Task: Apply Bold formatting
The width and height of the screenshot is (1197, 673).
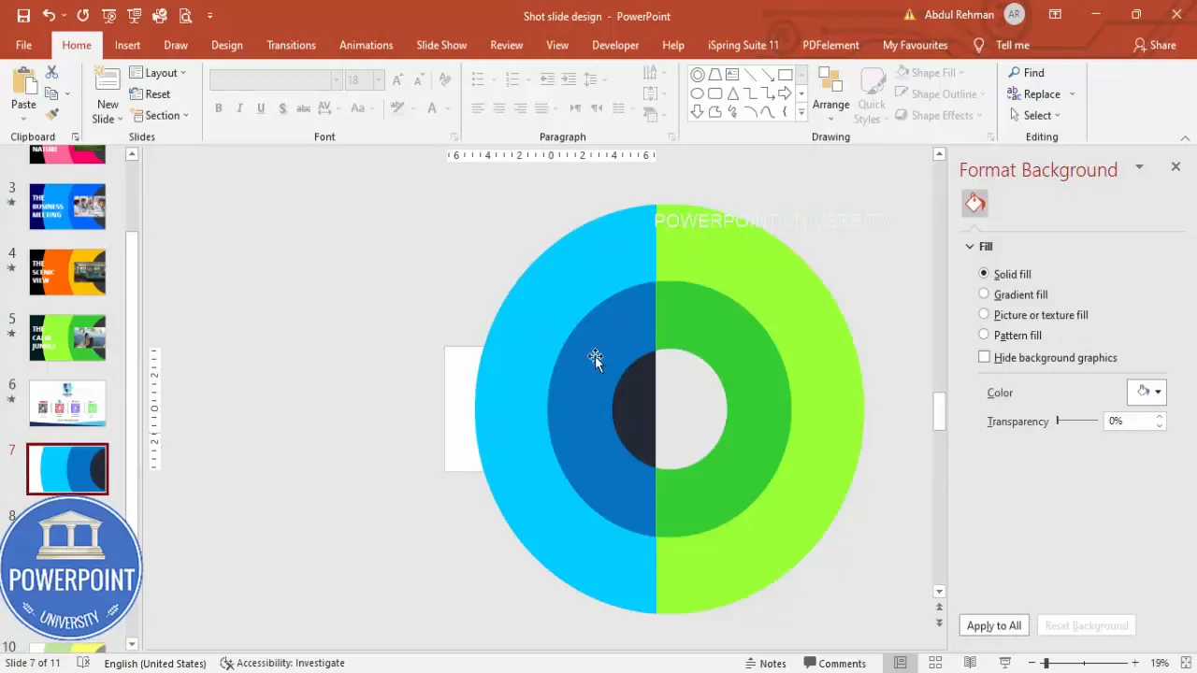Action: (218, 108)
